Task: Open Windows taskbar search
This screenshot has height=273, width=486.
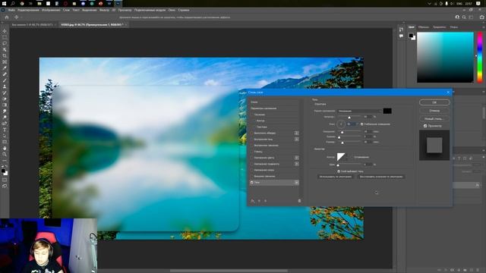Action: pyautogui.click(x=13, y=3)
